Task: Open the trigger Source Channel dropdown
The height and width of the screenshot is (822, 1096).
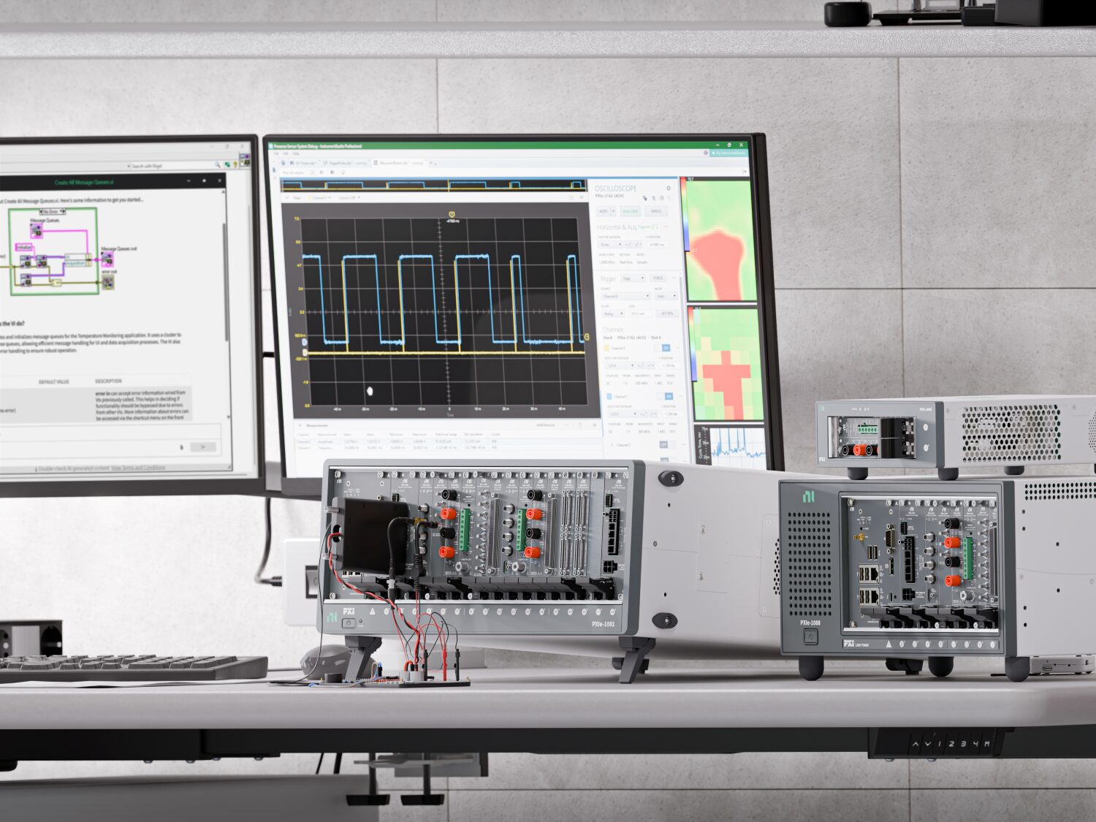Action: pos(625,296)
